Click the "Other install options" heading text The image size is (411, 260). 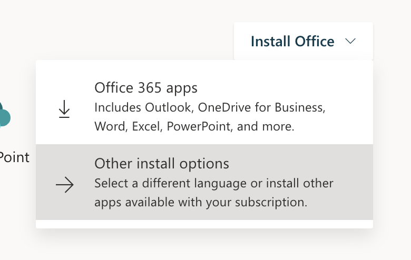162,164
